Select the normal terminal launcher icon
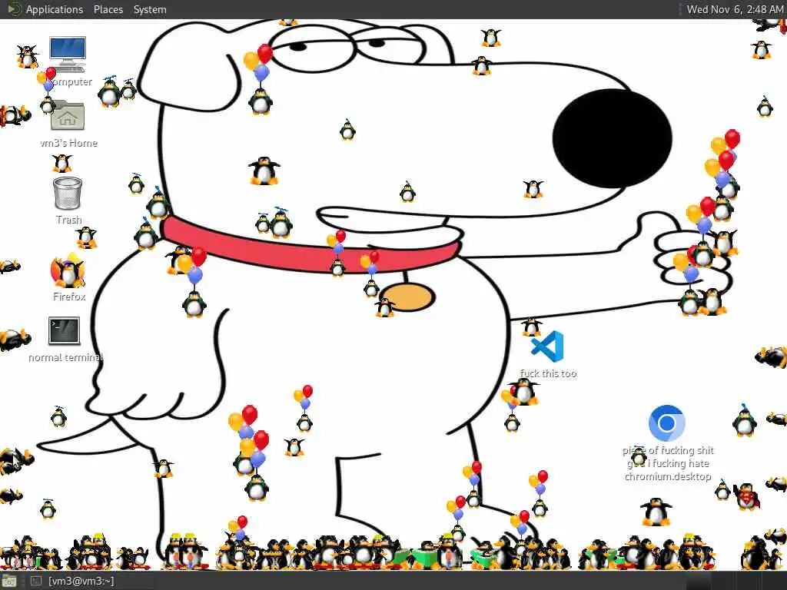 [x=65, y=331]
